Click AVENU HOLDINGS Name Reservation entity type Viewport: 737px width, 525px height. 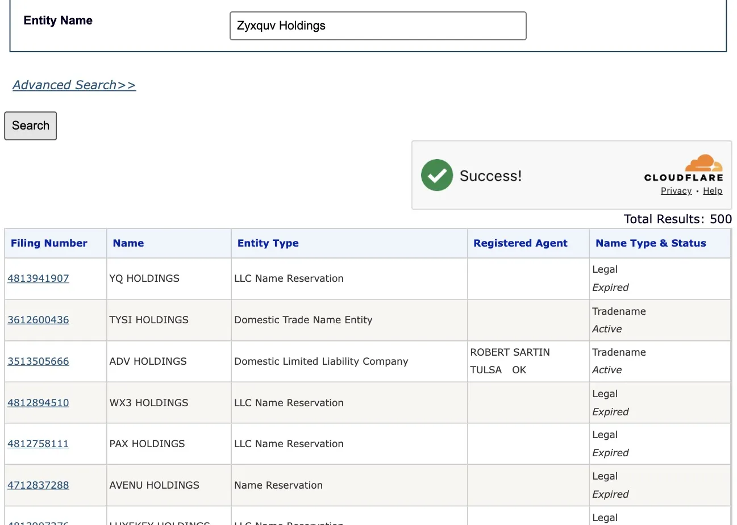[x=349, y=485]
